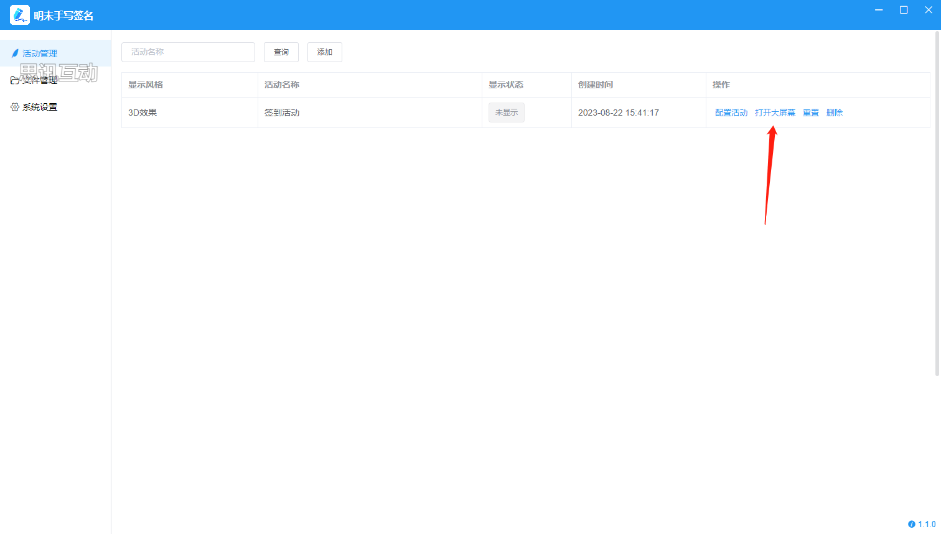Click the vertical scrollbar on the right
This screenshot has height=534, width=941.
(937, 204)
